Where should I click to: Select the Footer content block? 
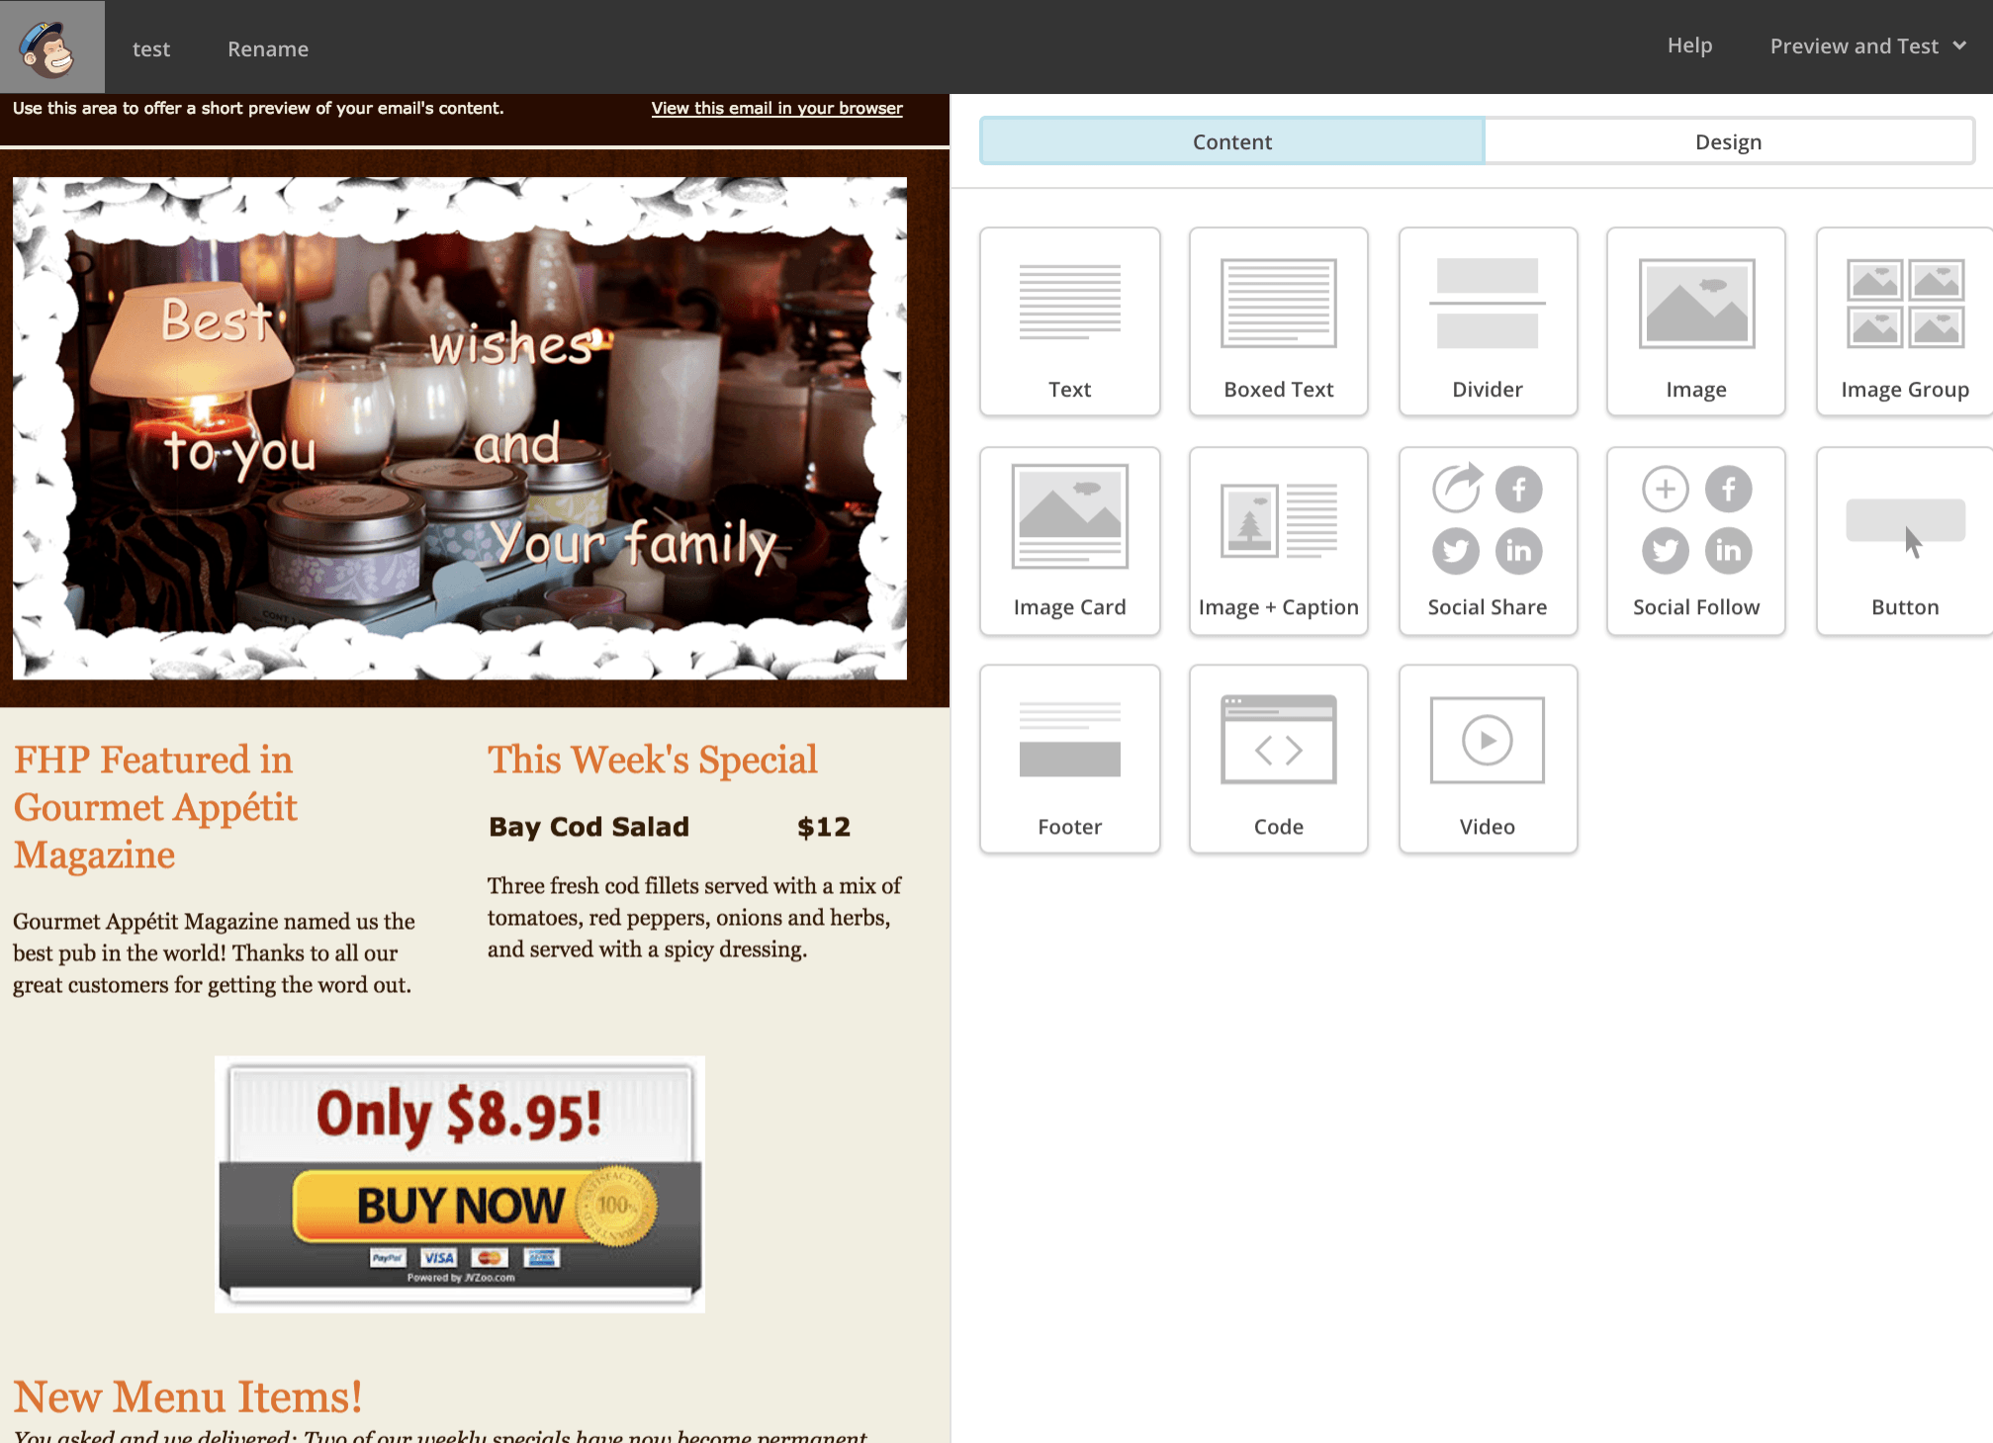[1069, 758]
